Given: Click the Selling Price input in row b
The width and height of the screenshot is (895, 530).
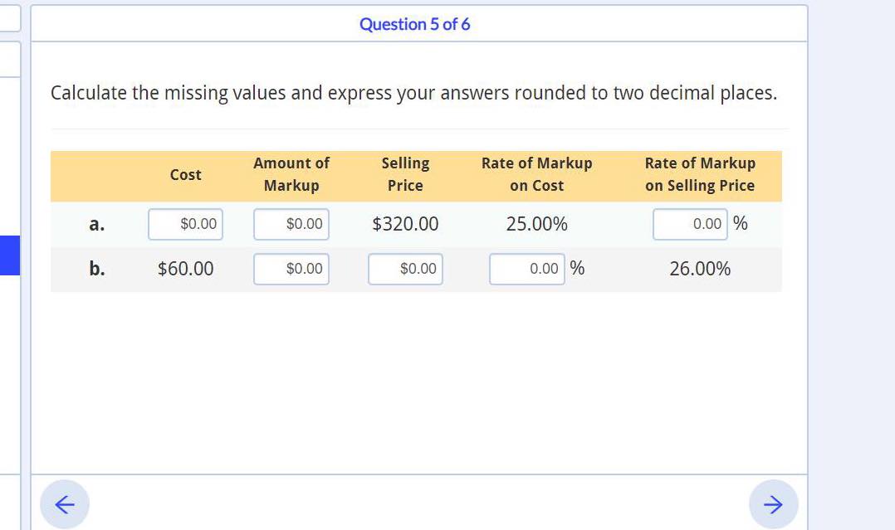Looking at the screenshot, I should pos(405,269).
